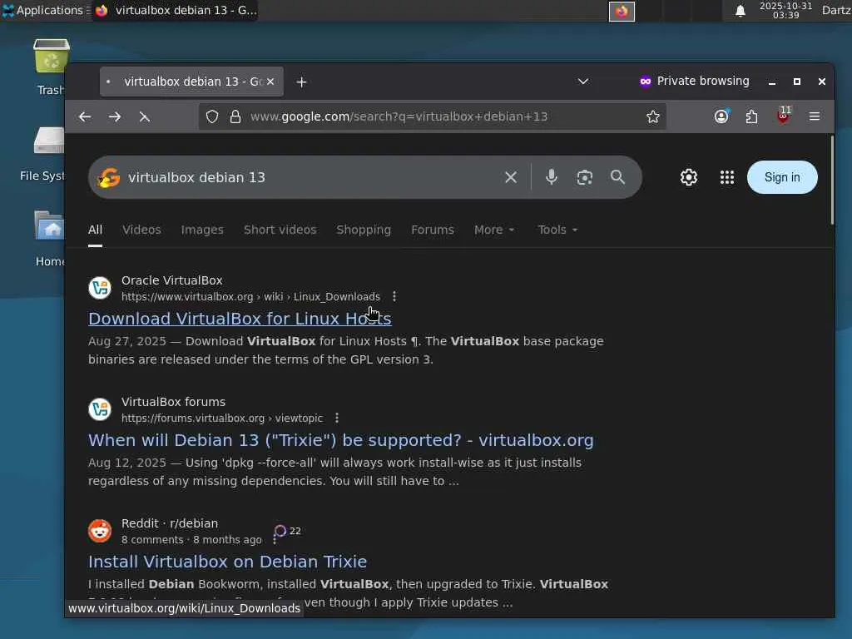Open the notification bell in panel
The image size is (852, 639).
tap(740, 10)
